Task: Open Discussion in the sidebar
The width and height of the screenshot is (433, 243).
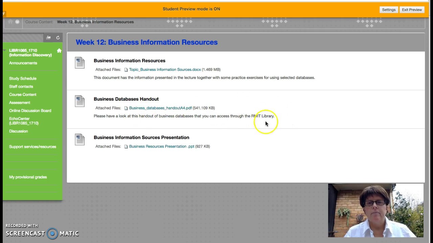Action: click(19, 131)
